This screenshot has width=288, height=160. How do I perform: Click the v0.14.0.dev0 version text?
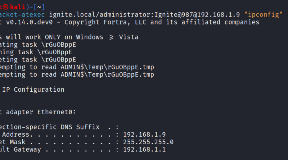(30, 22)
